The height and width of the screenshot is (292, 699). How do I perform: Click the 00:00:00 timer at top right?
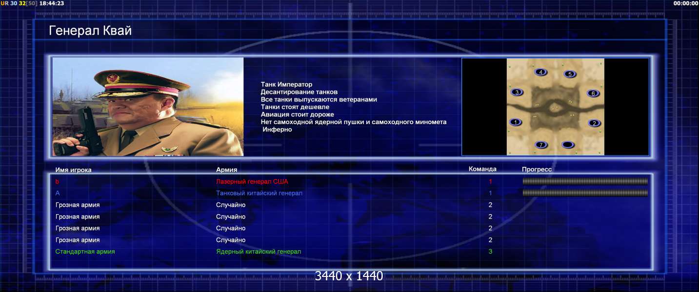coord(685,3)
